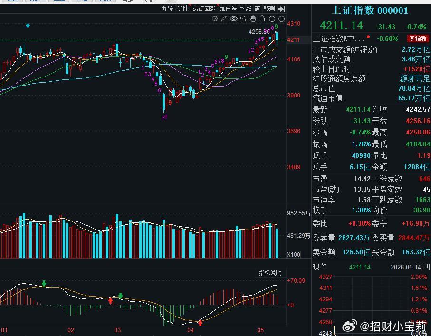The width and height of the screenshot is (431, 336).
Task: Click the 委比 +0.30% value
Action: [x=360, y=223]
